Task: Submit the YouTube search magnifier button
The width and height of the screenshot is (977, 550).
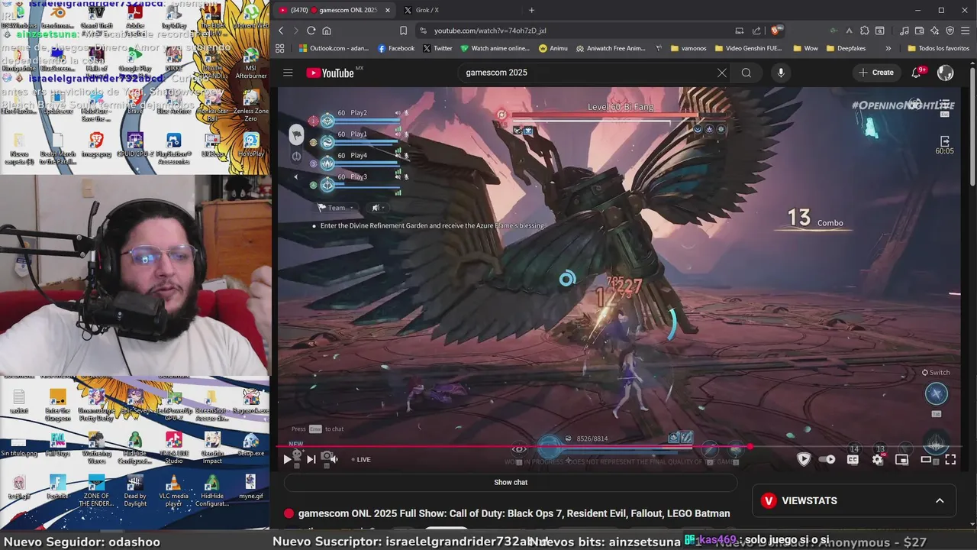Action: click(x=746, y=73)
